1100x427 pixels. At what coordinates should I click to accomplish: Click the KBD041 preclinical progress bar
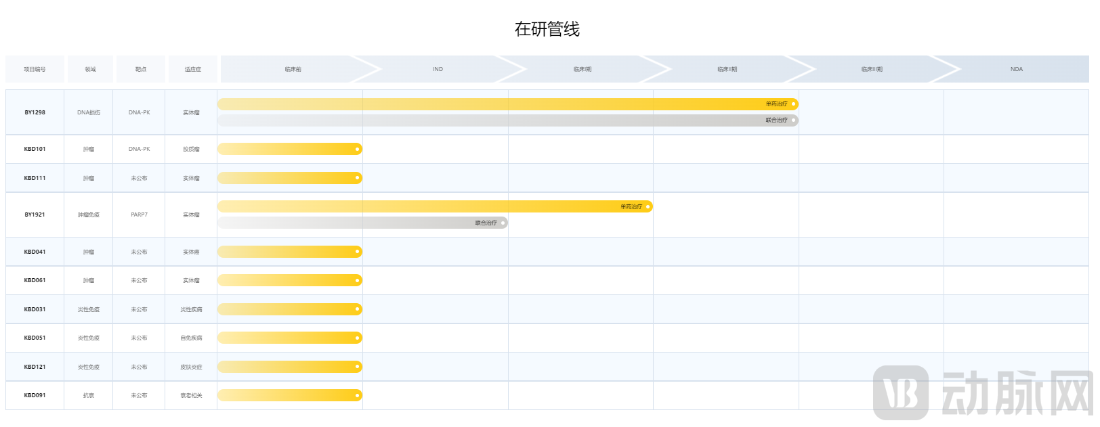[290, 252]
